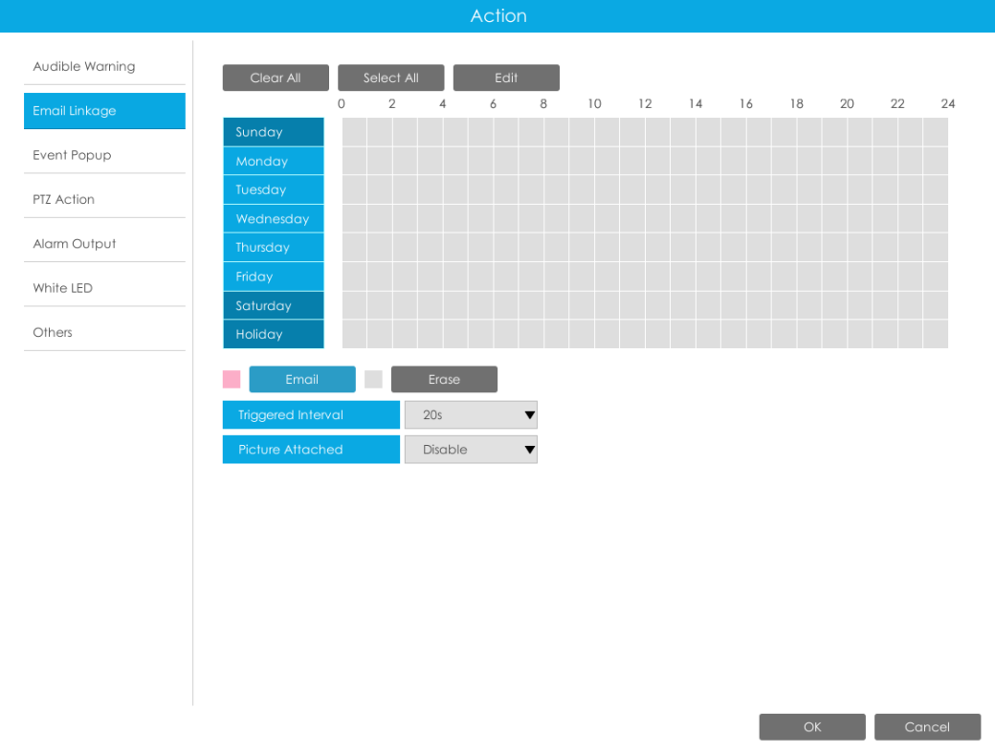This screenshot has width=995, height=754.
Task: Click Wednesday row in schedule grid
Action: coord(646,218)
